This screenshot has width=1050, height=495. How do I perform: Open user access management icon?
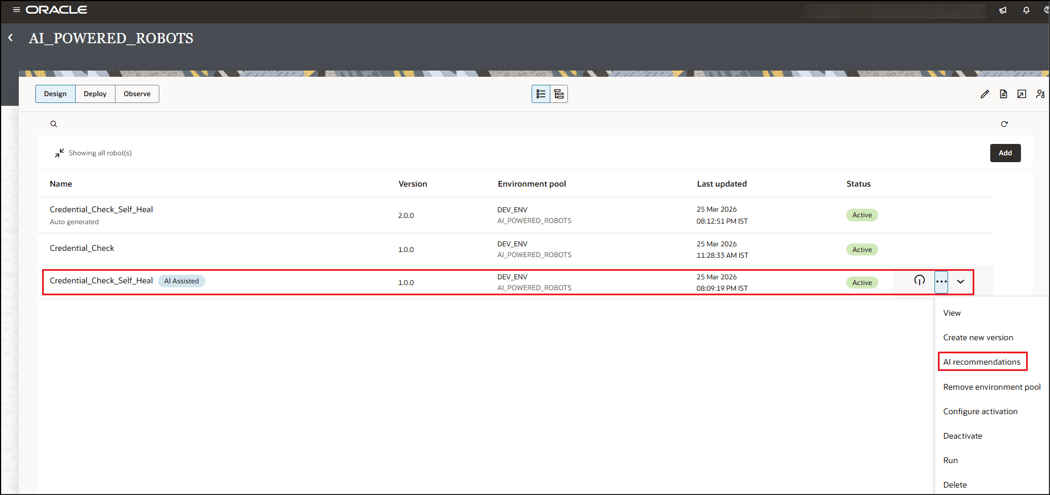pos(1040,94)
